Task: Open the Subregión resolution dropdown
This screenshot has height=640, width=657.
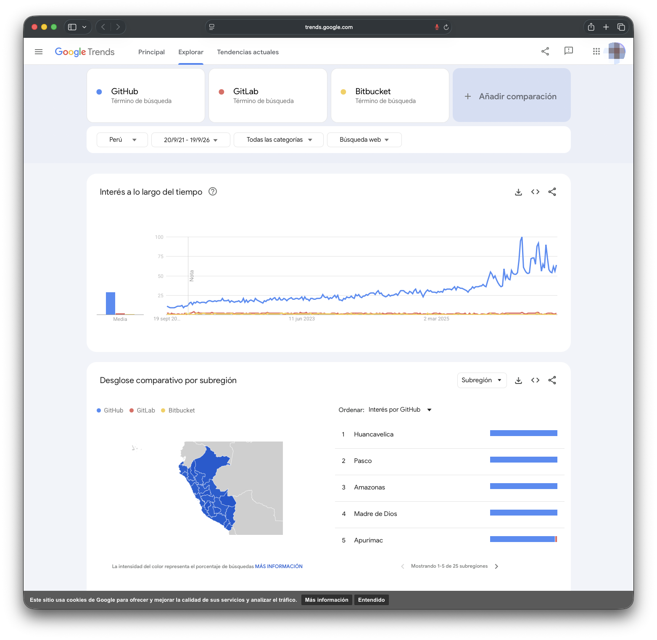Action: [482, 380]
